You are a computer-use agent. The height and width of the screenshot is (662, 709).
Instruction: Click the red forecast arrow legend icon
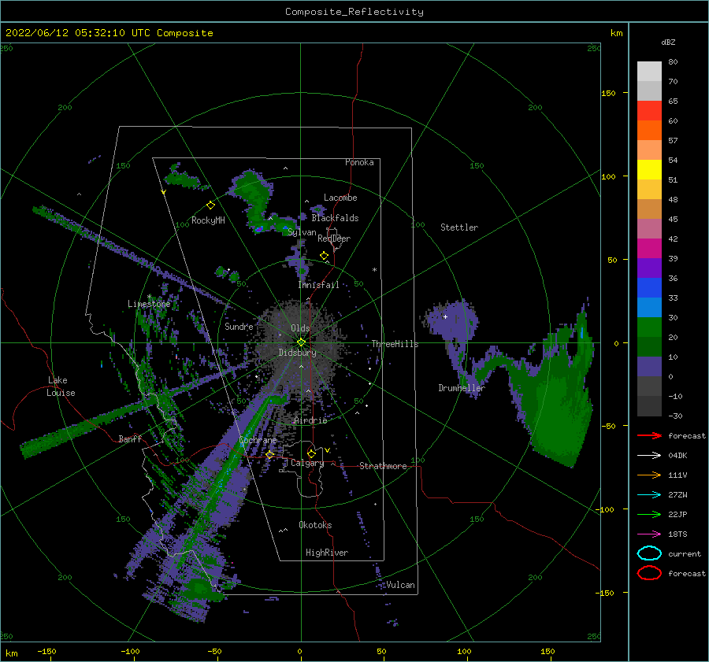tap(649, 435)
